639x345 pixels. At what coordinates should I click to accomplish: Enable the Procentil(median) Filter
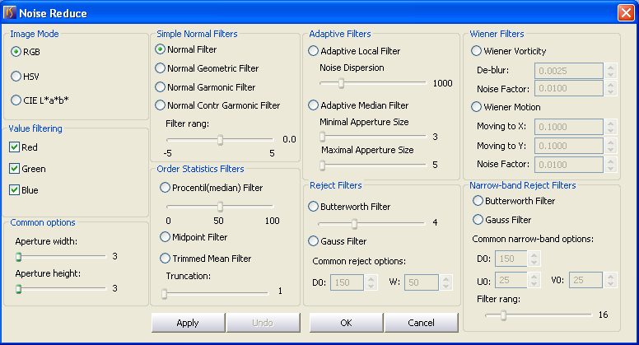[x=166, y=188]
